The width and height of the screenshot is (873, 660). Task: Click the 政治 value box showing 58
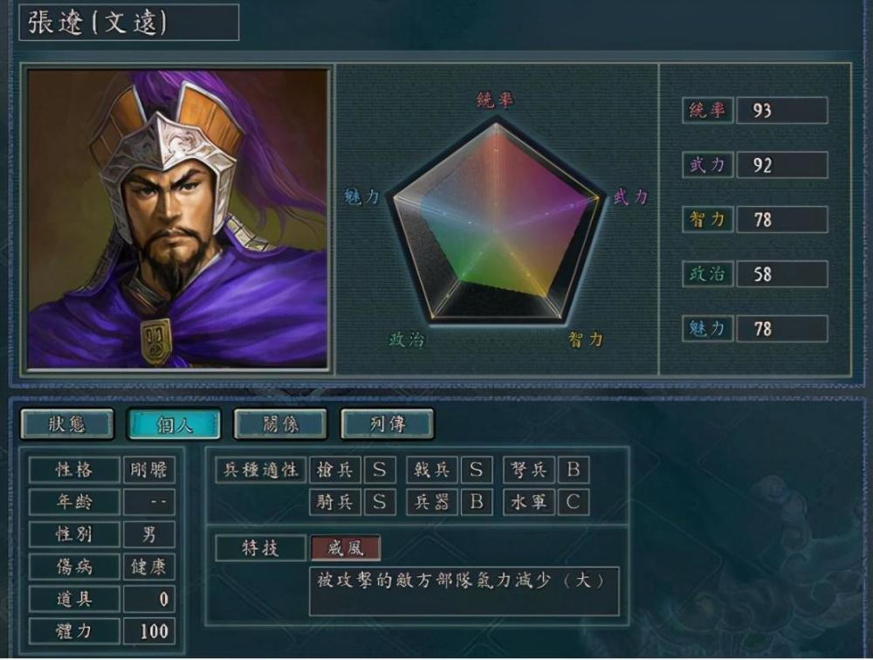(x=781, y=274)
